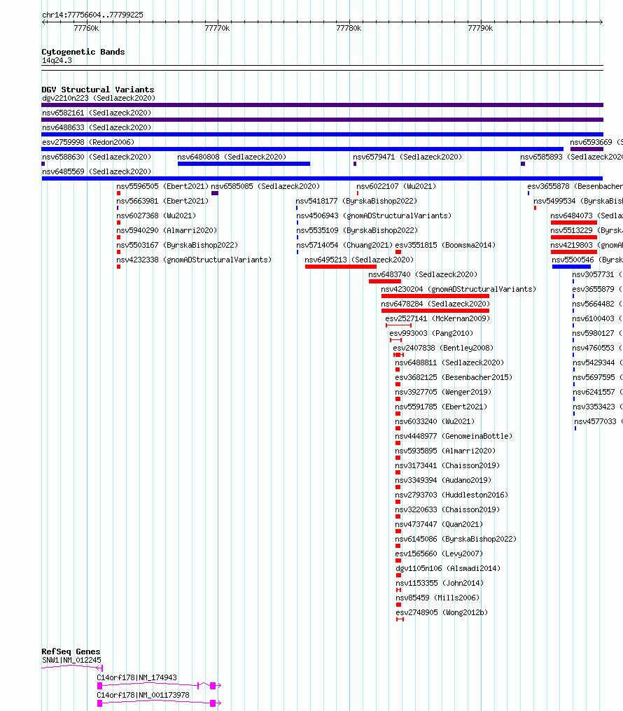This screenshot has height=711, width=623.
Task: Select the nsv6480808 blue bar
Action: pyautogui.click(x=244, y=164)
